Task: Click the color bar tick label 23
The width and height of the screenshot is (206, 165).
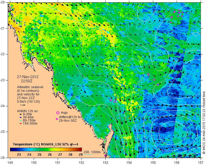Action: [19, 154]
